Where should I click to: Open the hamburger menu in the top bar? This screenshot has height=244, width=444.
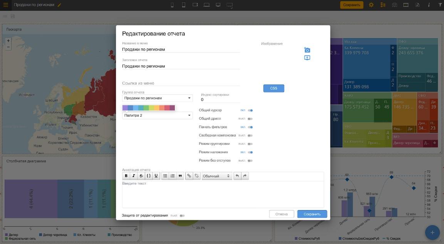(6, 5)
